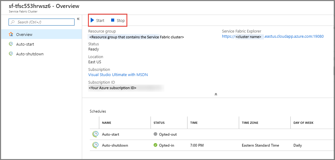
Task: Click the Daily day-of-week cell
Action: tap(298, 145)
